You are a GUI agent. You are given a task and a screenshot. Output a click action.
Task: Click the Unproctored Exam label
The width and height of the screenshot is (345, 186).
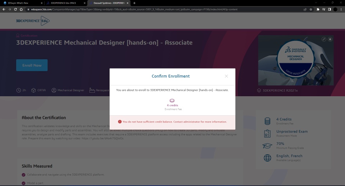click(292, 131)
